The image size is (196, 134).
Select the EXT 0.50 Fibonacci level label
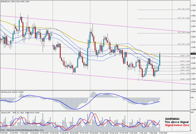click(184, 44)
